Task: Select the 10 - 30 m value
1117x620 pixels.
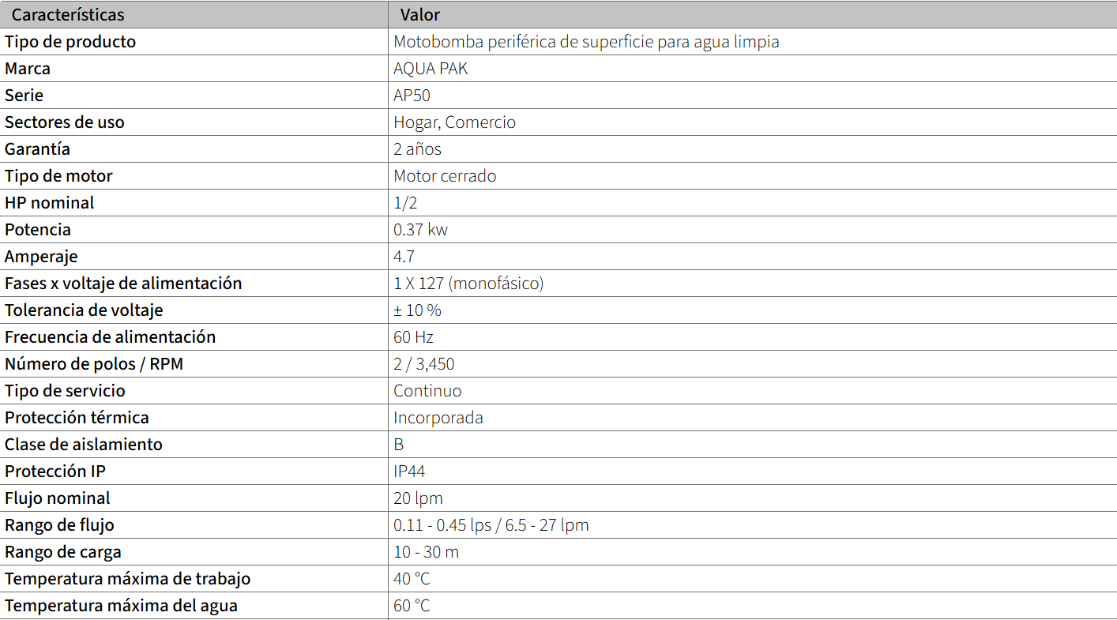Action: (426, 552)
